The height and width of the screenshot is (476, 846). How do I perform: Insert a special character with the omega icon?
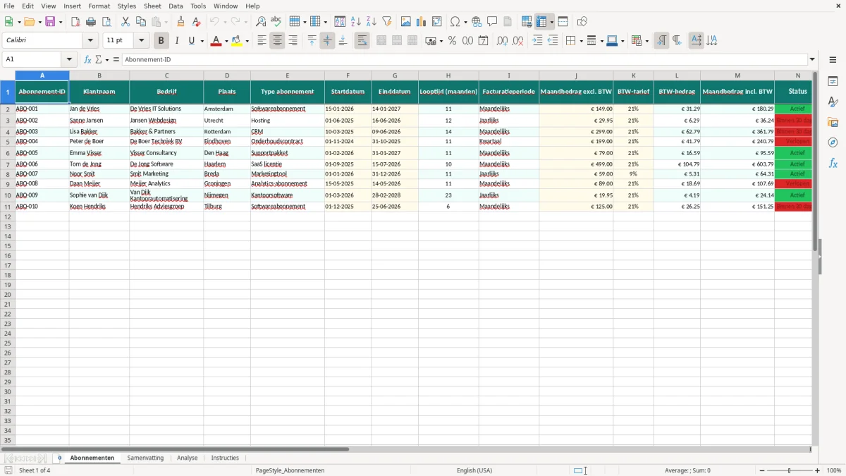[455, 22]
